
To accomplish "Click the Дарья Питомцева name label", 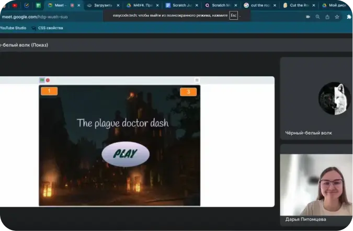I will click(305, 220).
